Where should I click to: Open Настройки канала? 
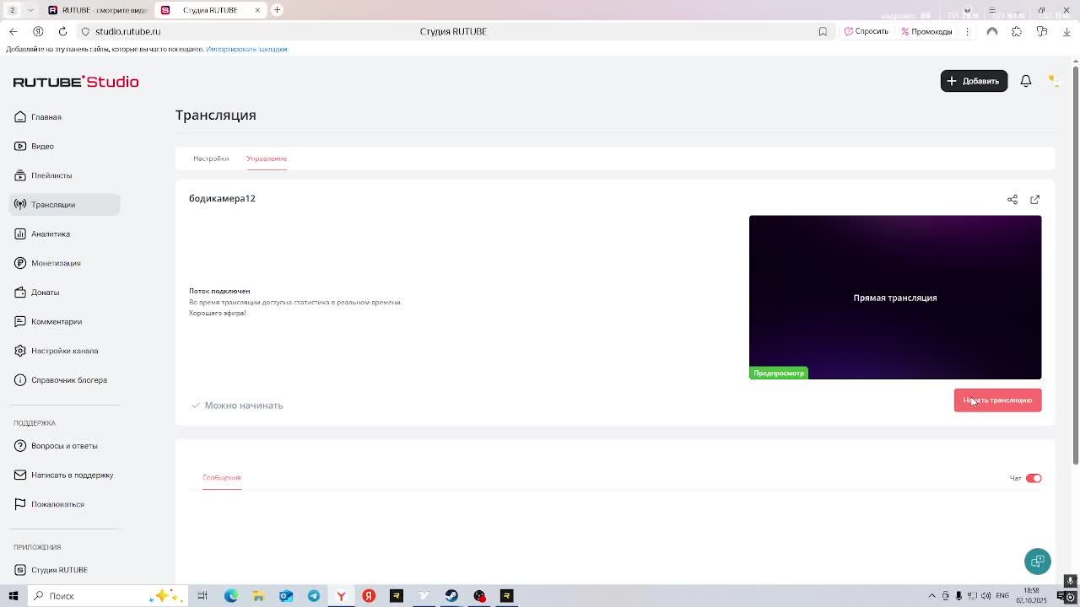tap(64, 351)
